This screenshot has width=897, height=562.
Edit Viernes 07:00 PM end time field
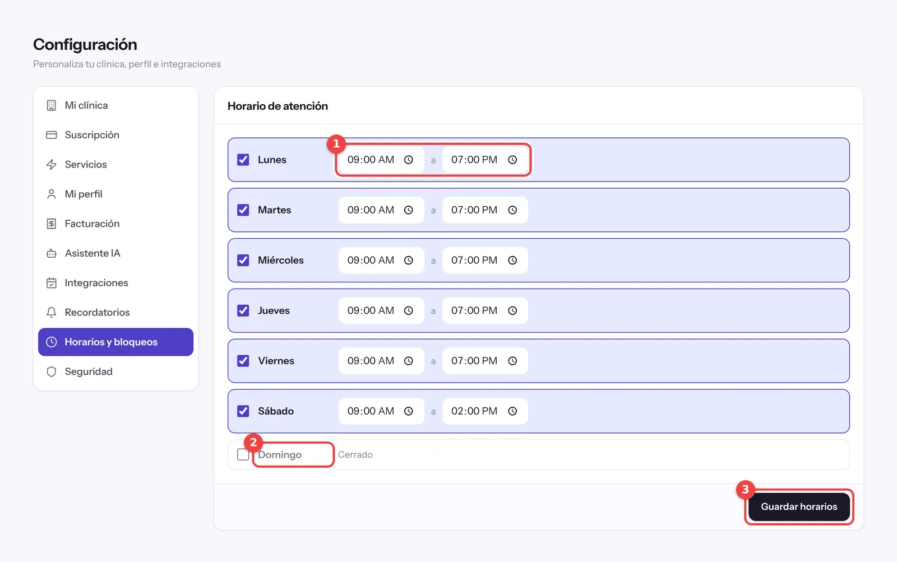485,361
